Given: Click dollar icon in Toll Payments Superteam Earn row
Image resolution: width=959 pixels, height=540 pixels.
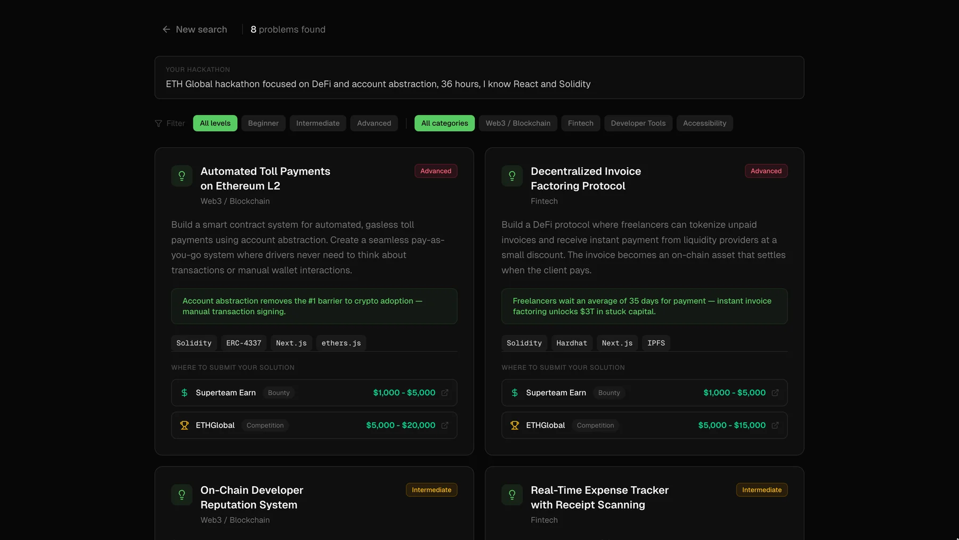Looking at the screenshot, I should pyautogui.click(x=184, y=393).
